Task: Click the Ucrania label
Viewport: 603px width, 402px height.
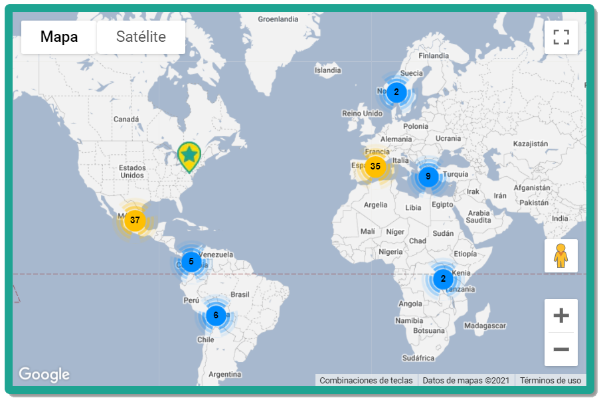Action: [448, 138]
